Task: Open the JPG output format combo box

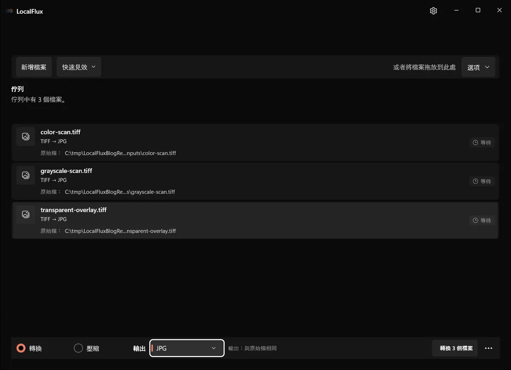Action: coord(187,348)
